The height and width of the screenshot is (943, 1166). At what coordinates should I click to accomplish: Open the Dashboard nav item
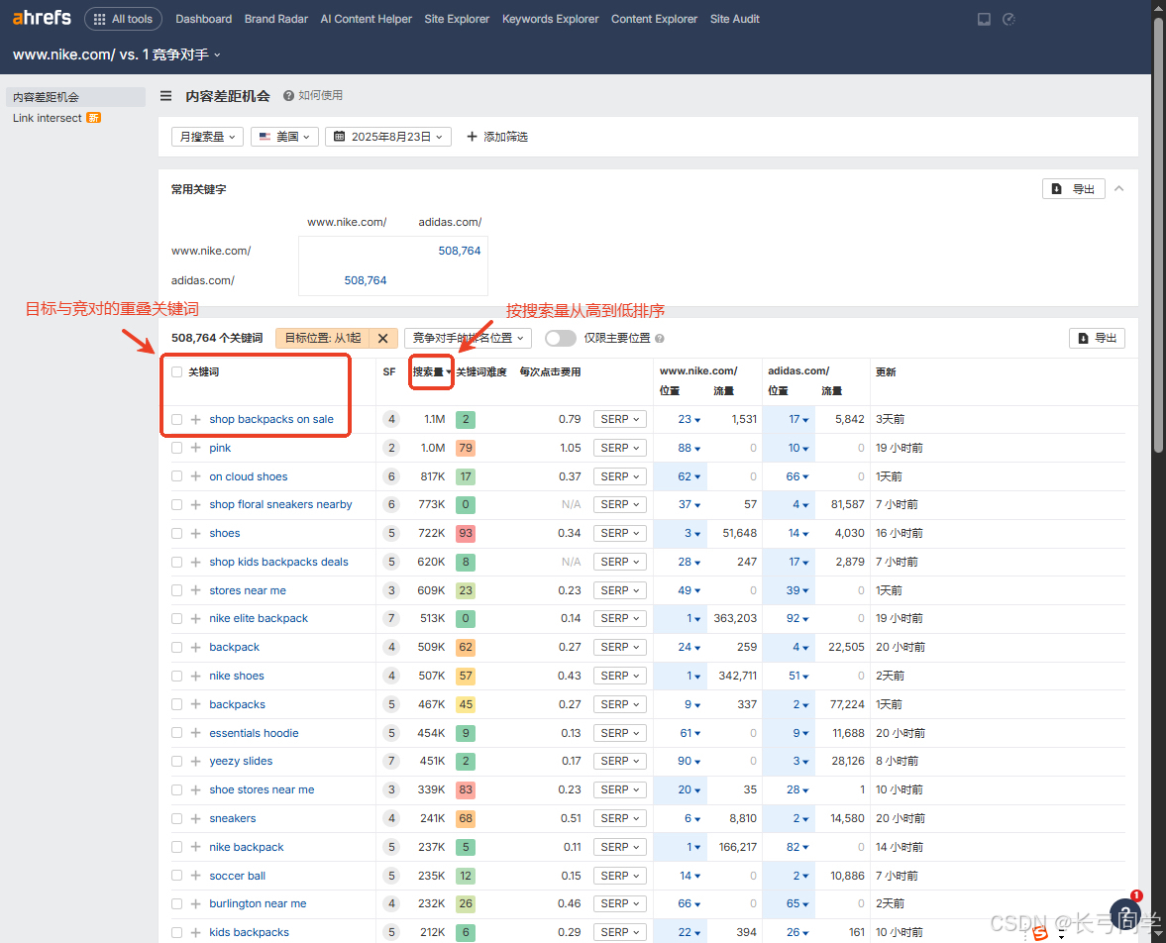pos(204,19)
